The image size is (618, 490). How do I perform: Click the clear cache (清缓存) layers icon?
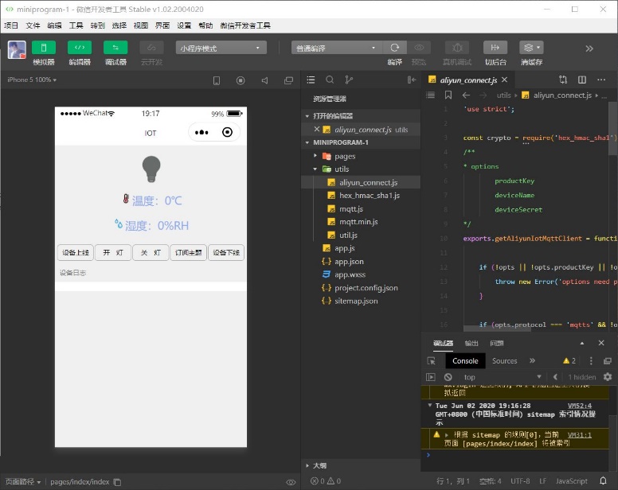(x=531, y=48)
